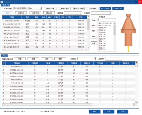Image resolution: width=142 pixels, height=115 pixels.
Task: Click the 向上 move-up button
Action: (x=94, y=26)
